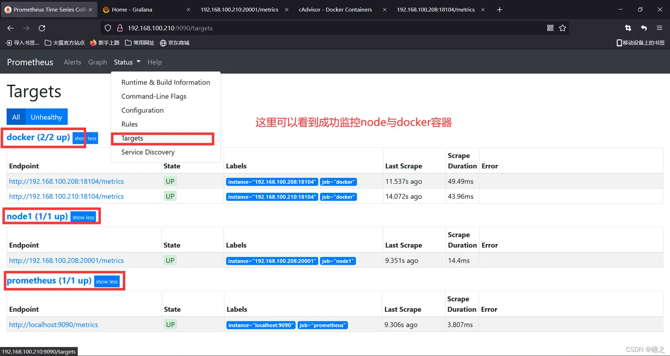Click instance="192.168.100.208:18104" label badge

click(x=272, y=182)
